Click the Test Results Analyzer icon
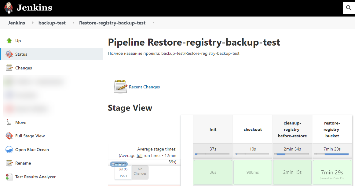Viewport: 355px width, 186px height. pyautogui.click(x=9, y=177)
